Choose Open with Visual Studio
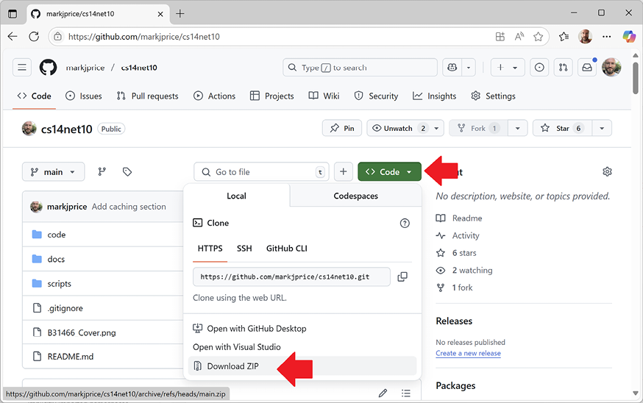643x403 pixels. point(237,347)
